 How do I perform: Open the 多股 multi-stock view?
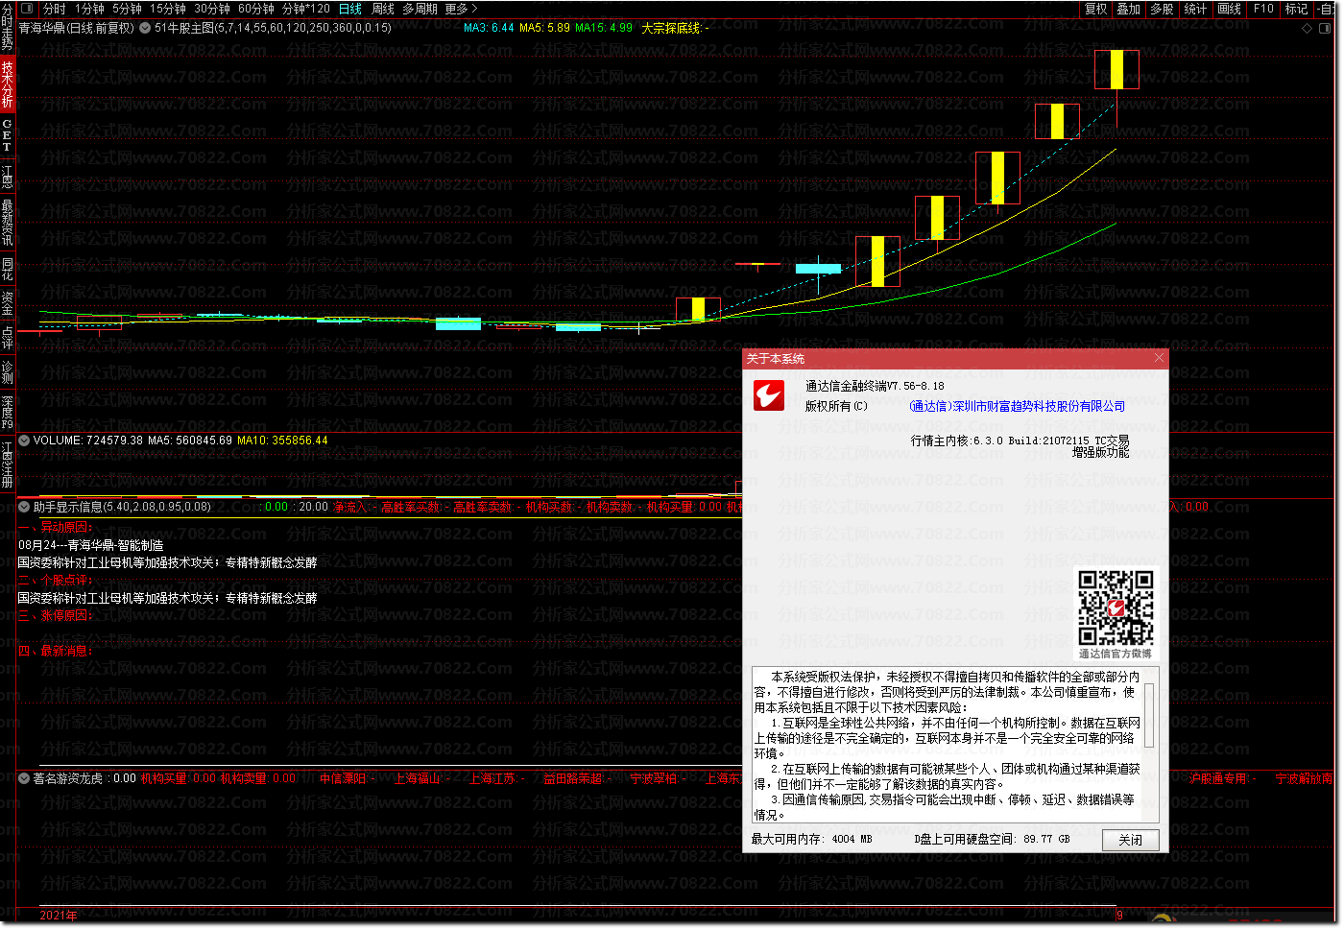pyautogui.click(x=1163, y=9)
